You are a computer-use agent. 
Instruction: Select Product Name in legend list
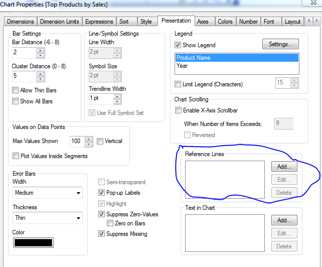click(x=237, y=58)
